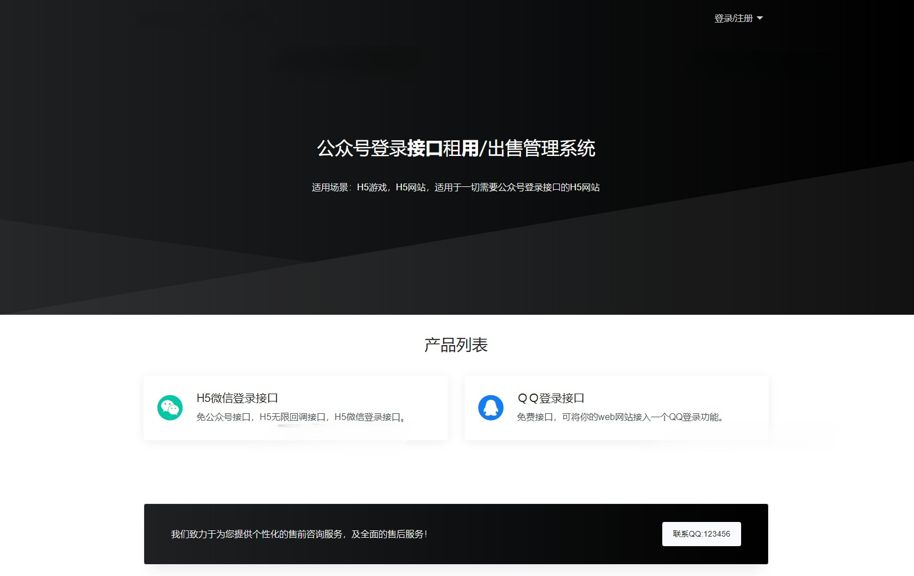
Task: Click the dropdown arrow next to 登录/注册
Action: click(760, 18)
